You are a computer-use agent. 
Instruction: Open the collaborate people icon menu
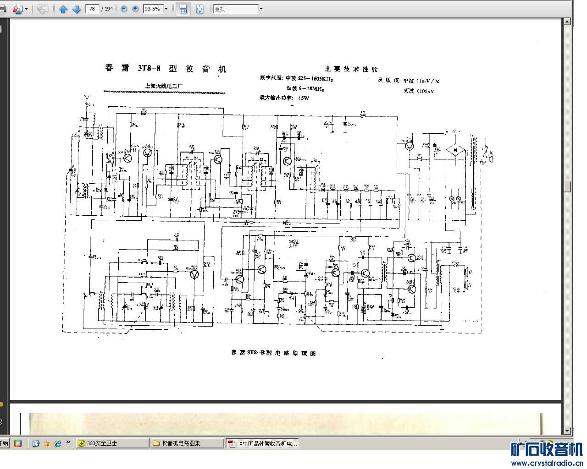pyautogui.click(x=17, y=9)
